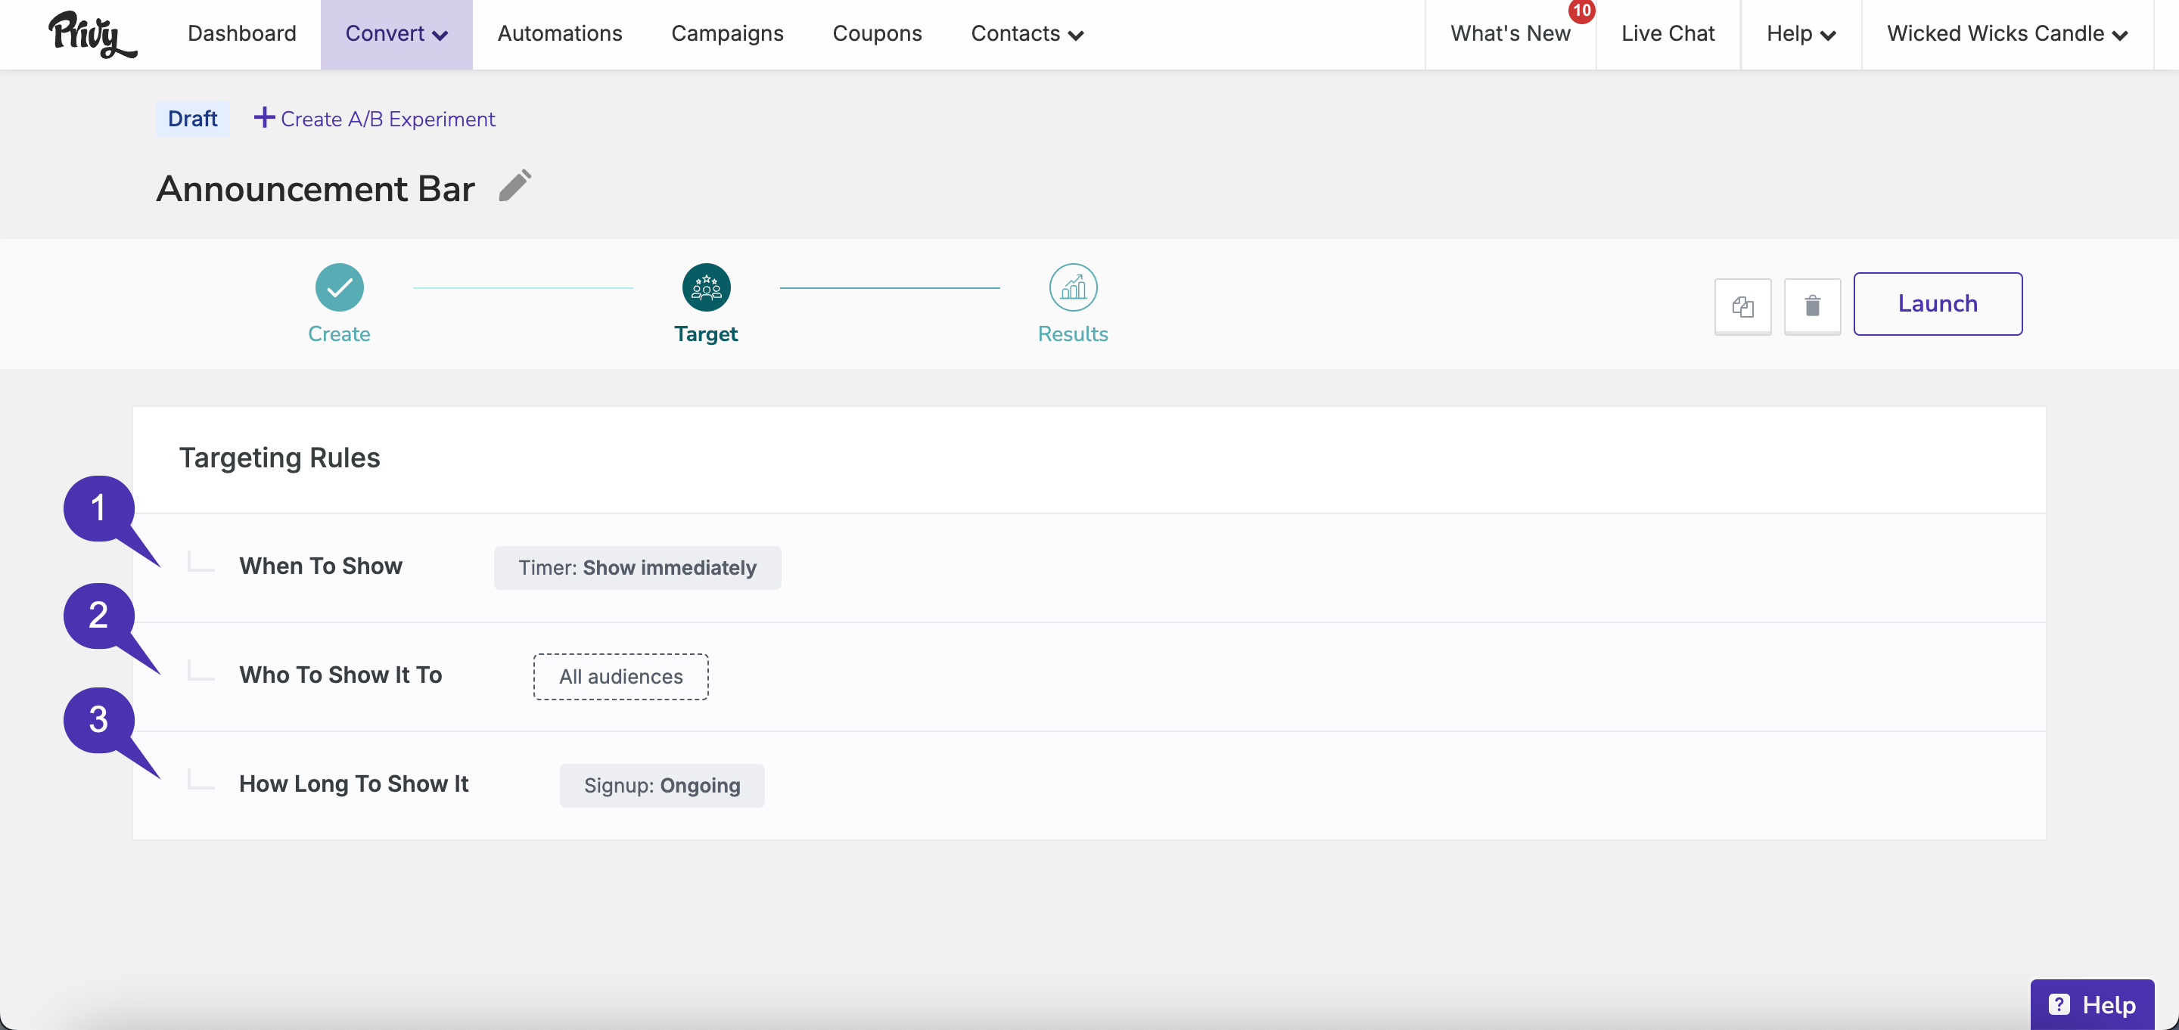Open What's New updates
Viewport: 2179px width, 1030px height.
[1510, 34]
